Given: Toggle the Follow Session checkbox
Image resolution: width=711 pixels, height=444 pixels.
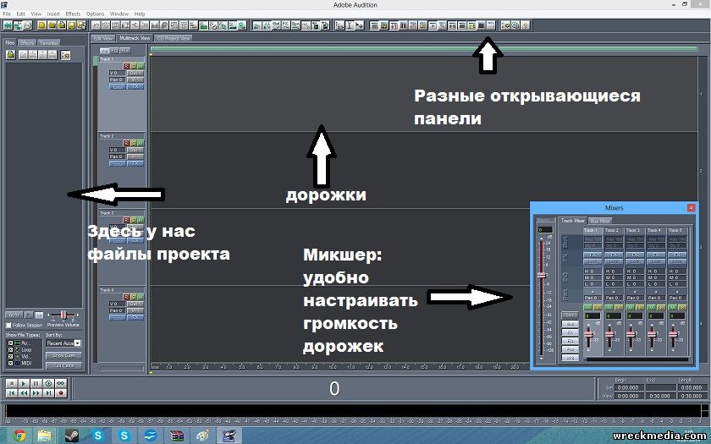Looking at the screenshot, I should coord(8,326).
